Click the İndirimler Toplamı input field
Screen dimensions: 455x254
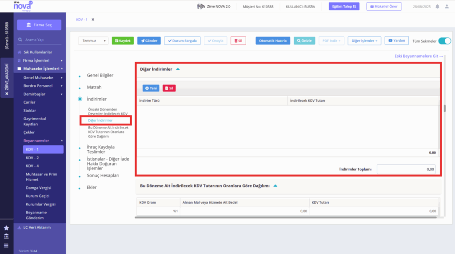point(406,169)
